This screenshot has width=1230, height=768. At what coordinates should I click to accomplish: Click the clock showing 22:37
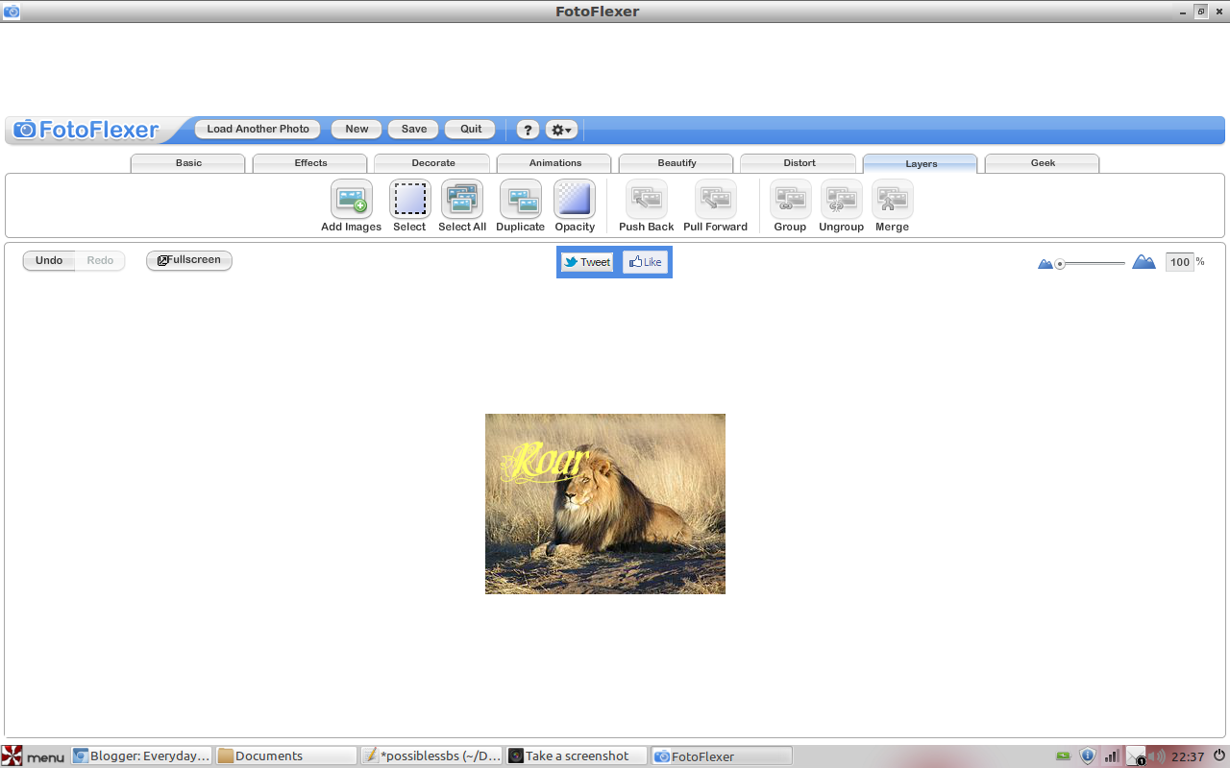click(1188, 756)
